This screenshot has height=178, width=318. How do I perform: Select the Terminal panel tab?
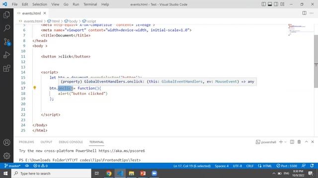[96, 142]
